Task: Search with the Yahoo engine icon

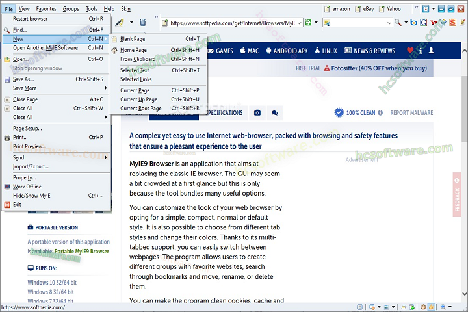Action: coord(433,23)
